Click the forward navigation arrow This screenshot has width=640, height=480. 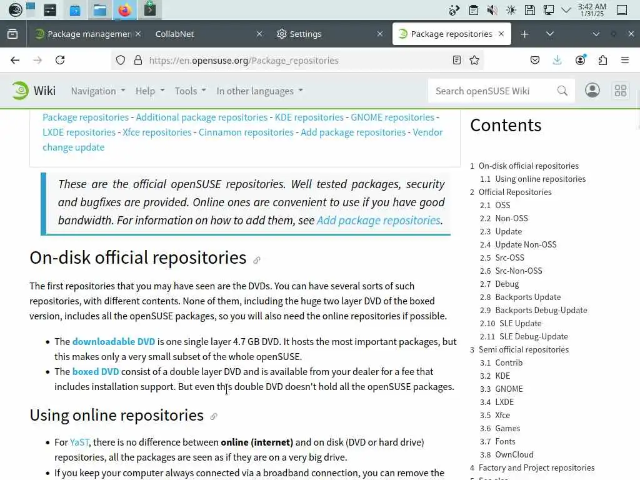tap(37, 61)
